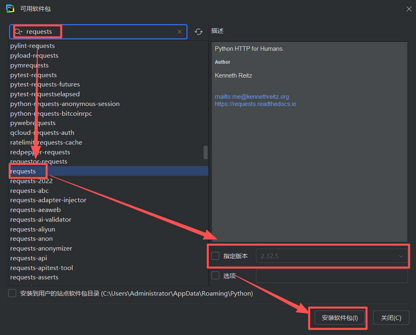Enable the 选项 checkbox
Image resolution: width=416 pixels, height=335 pixels.
click(x=215, y=275)
